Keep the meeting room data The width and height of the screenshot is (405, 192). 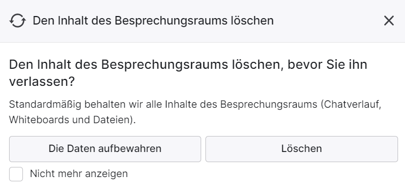(105, 149)
